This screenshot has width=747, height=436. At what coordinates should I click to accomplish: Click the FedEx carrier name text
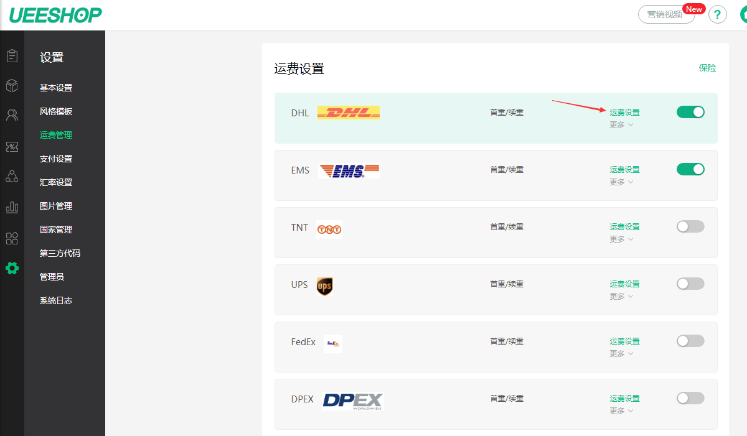point(303,342)
